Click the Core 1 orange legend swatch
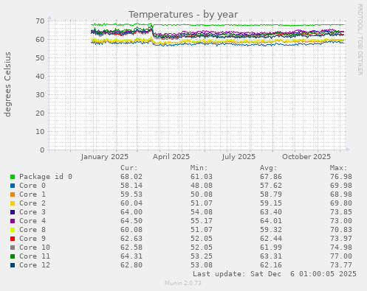 pyautogui.click(x=13, y=194)
